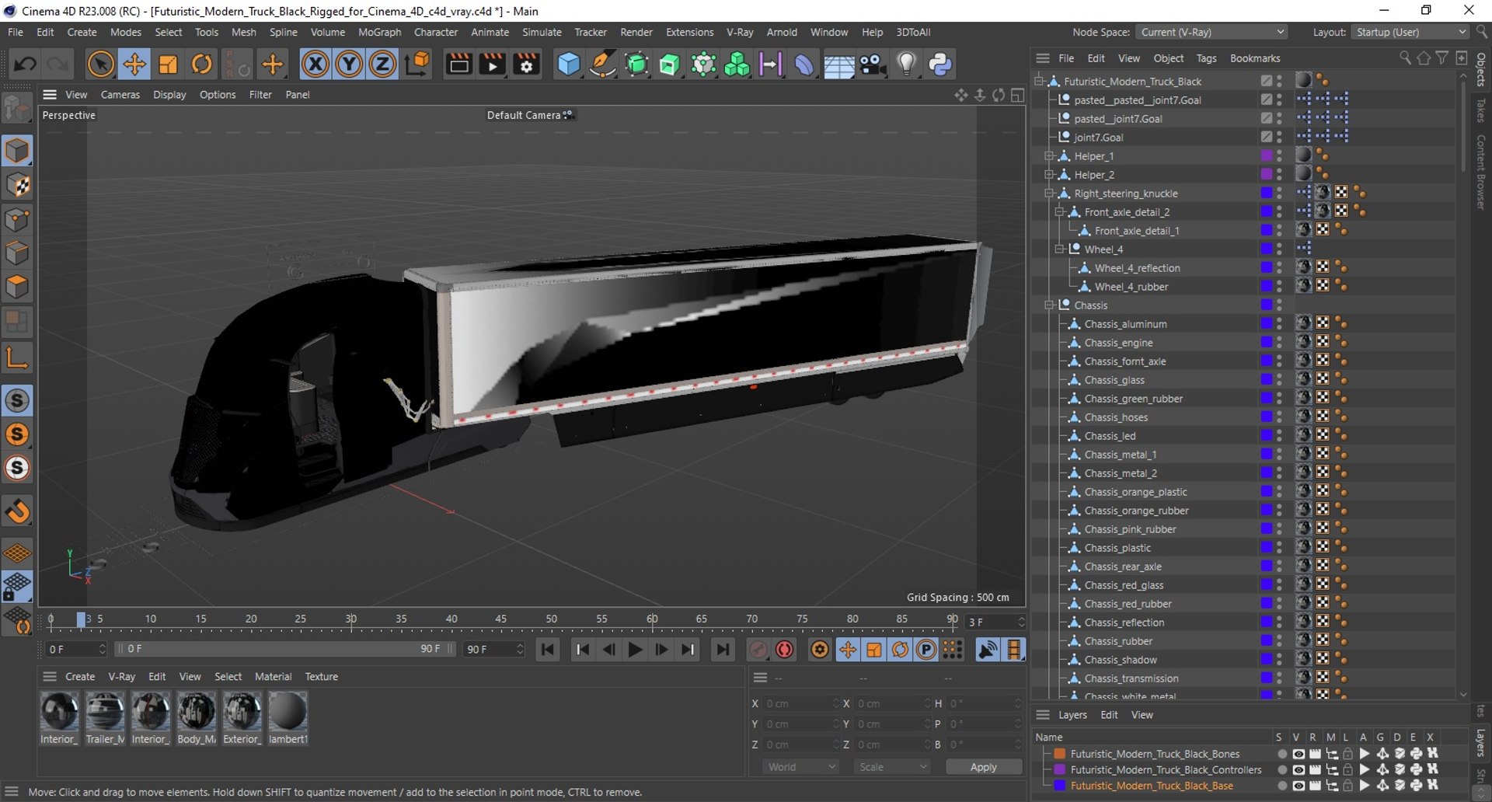Click frame 45 on timeline ruler

coord(501,619)
